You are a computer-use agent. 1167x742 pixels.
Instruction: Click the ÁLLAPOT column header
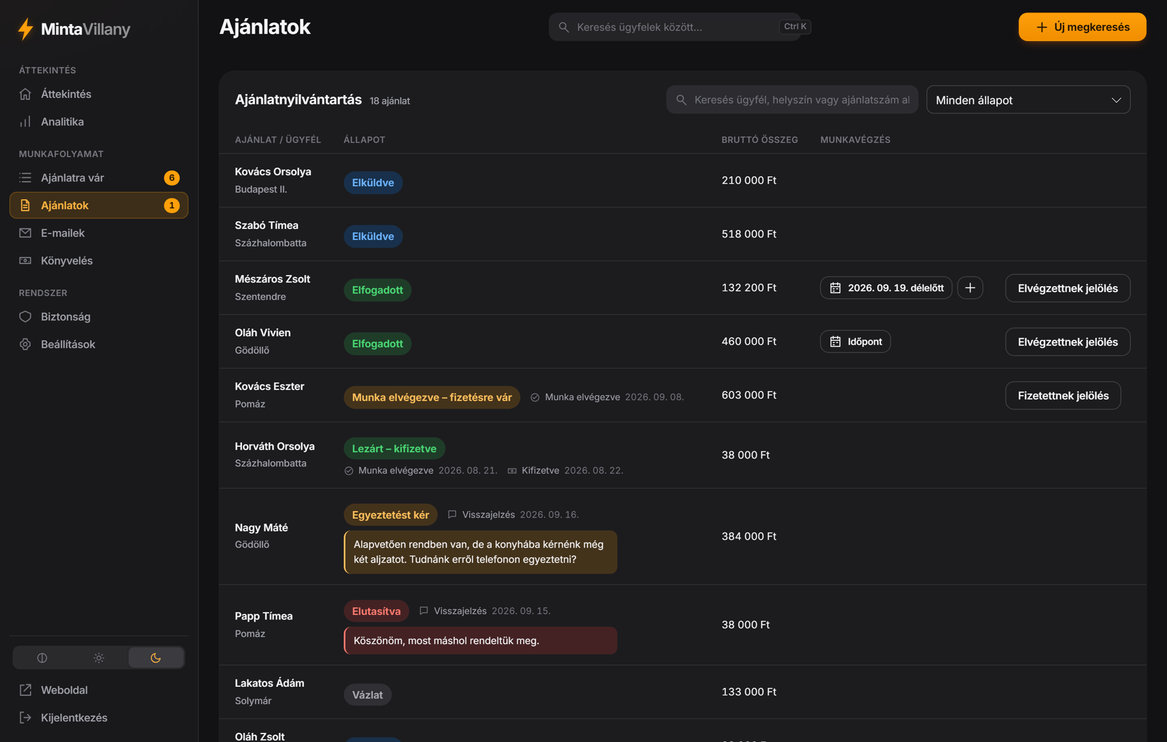coord(364,140)
